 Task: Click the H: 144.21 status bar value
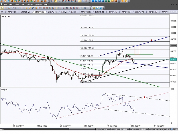[124, 129]
